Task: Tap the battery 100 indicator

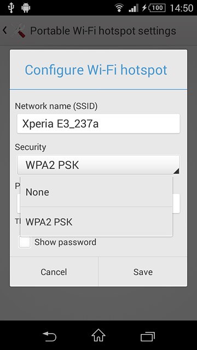Action: coord(154,8)
